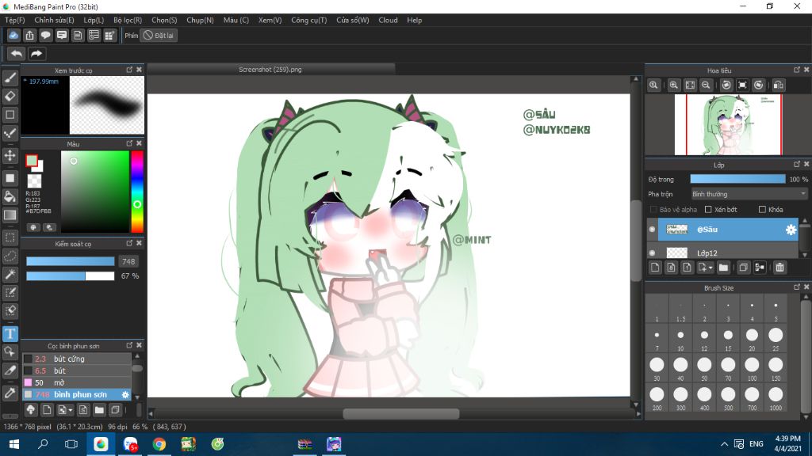Open the Cloud menu
Image resolution: width=812 pixels, height=456 pixels.
(388, 20)
